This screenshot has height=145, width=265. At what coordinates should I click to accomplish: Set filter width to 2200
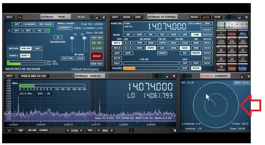tap(185, 43)
